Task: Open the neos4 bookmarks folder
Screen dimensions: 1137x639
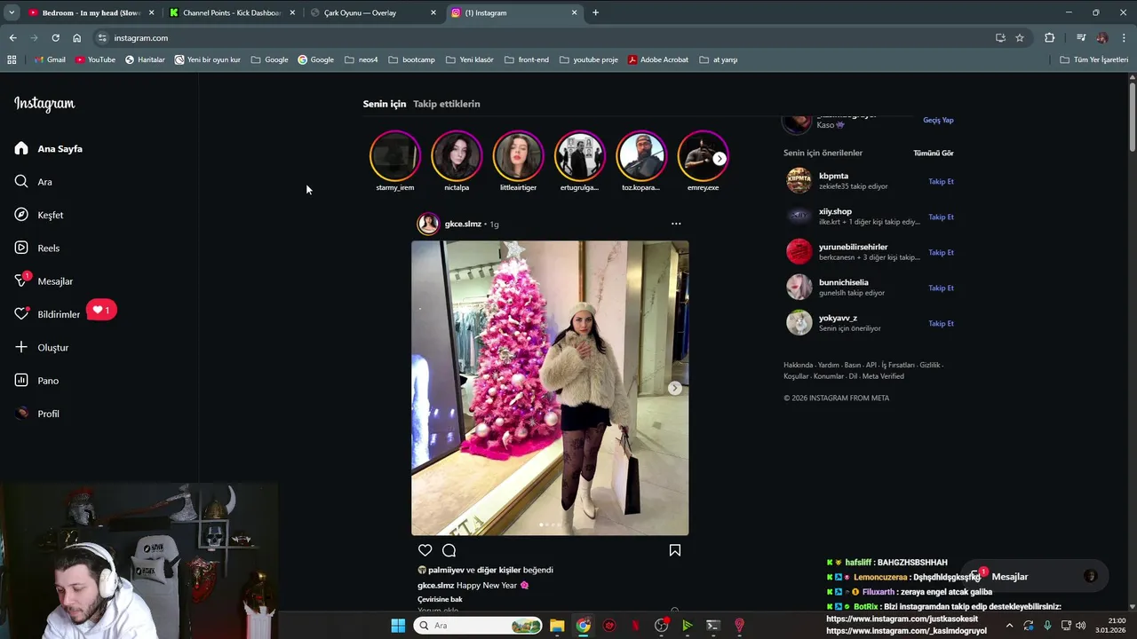Action: coord(362,59)
